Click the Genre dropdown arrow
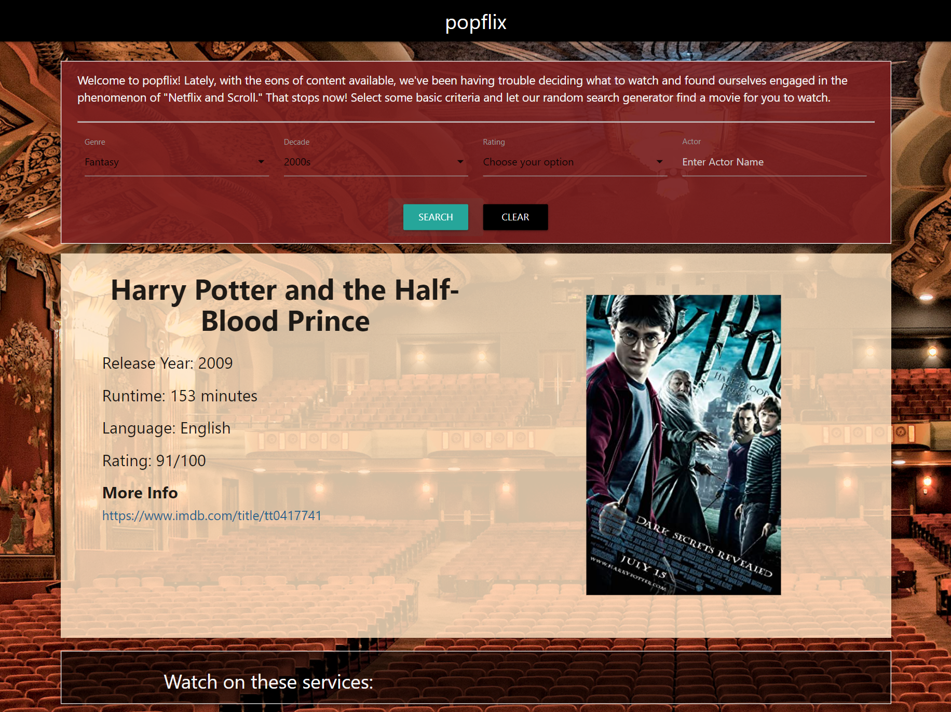 pyautogui.click(x=261, y=162)
